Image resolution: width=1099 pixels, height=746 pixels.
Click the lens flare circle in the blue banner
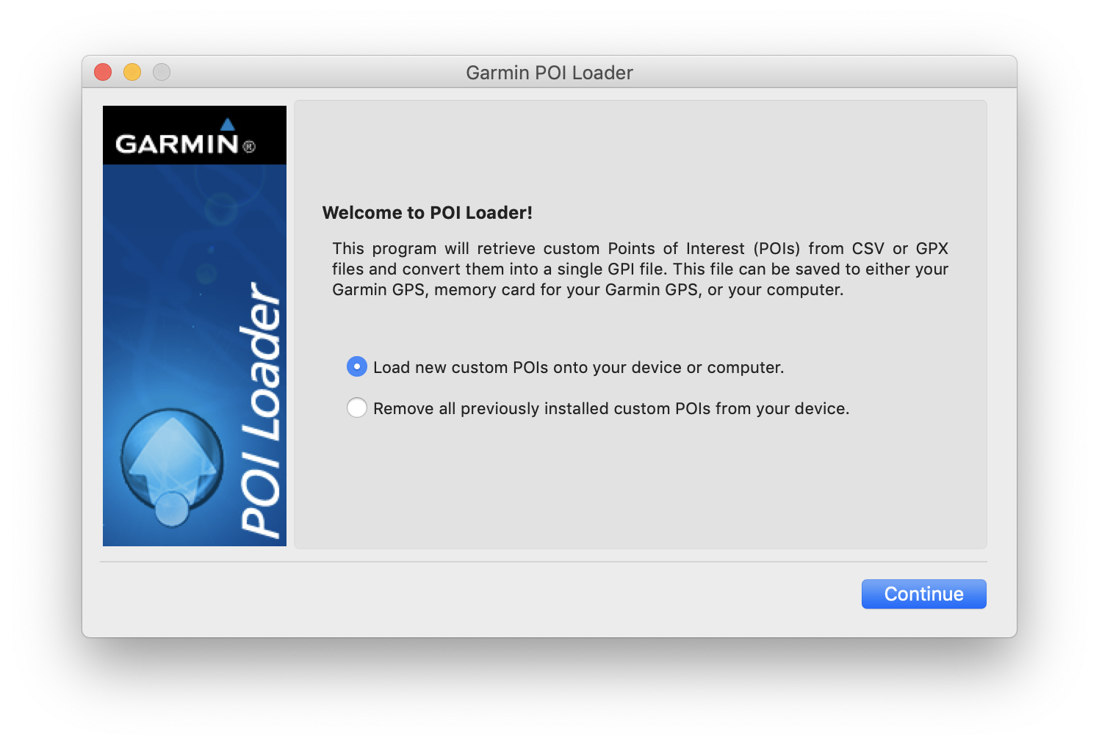pyautogui.click(x=220, y=209)
